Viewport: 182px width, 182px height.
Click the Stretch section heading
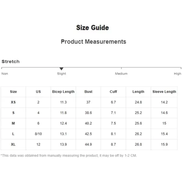[x=11, y=62]
